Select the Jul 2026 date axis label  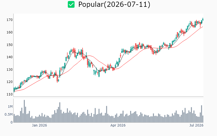(196, 125)
